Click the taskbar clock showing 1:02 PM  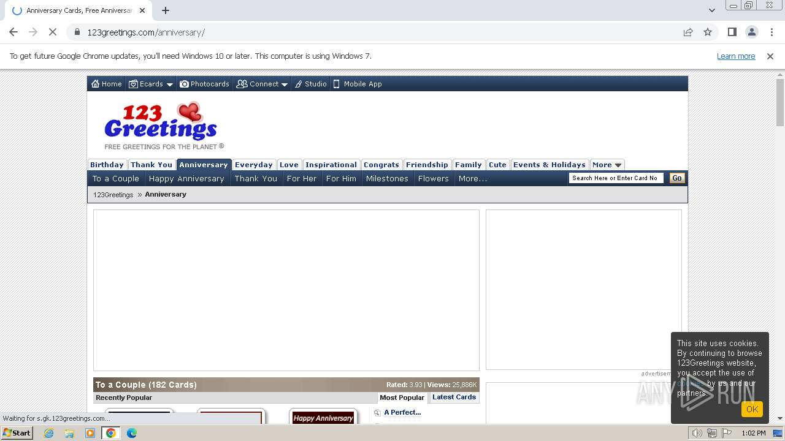point(753,433)
